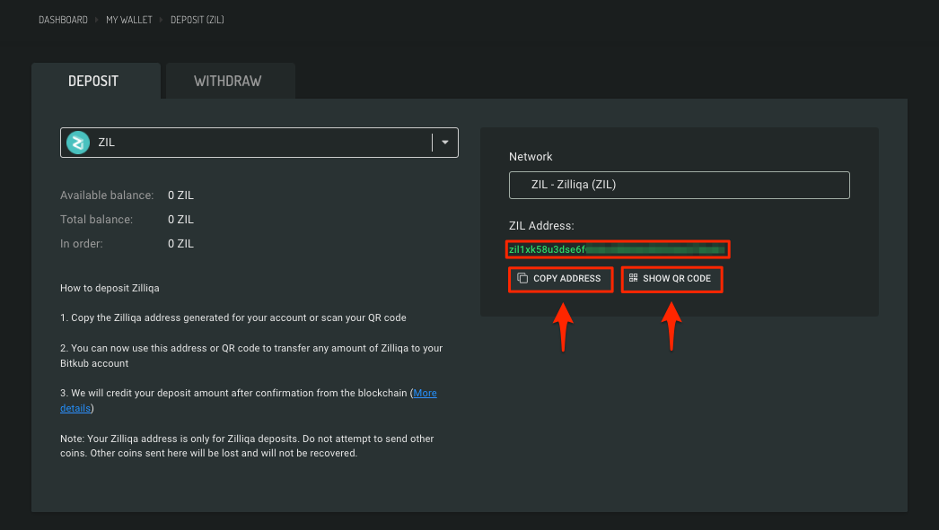Click the ZIL coin logo icon

point(78,143)
